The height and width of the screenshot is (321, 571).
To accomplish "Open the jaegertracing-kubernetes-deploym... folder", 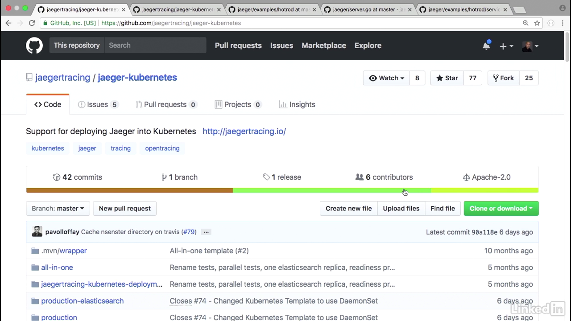I will [102, 284].
